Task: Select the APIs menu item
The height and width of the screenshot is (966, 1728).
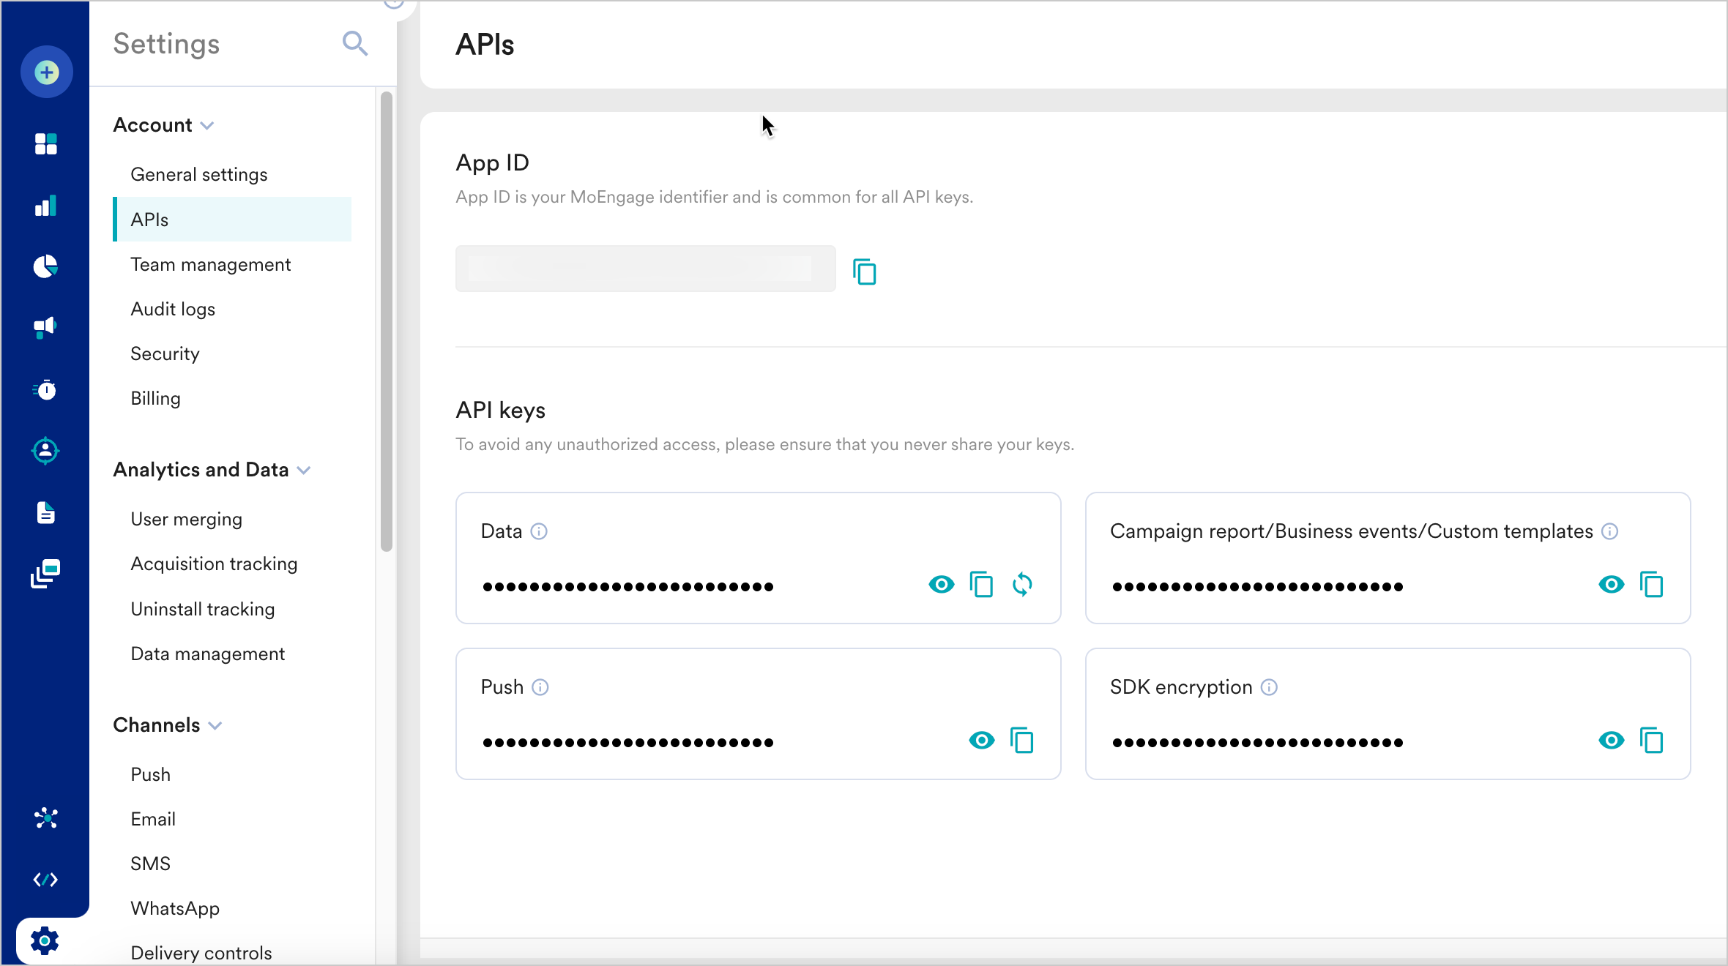Action: point(232,219)
